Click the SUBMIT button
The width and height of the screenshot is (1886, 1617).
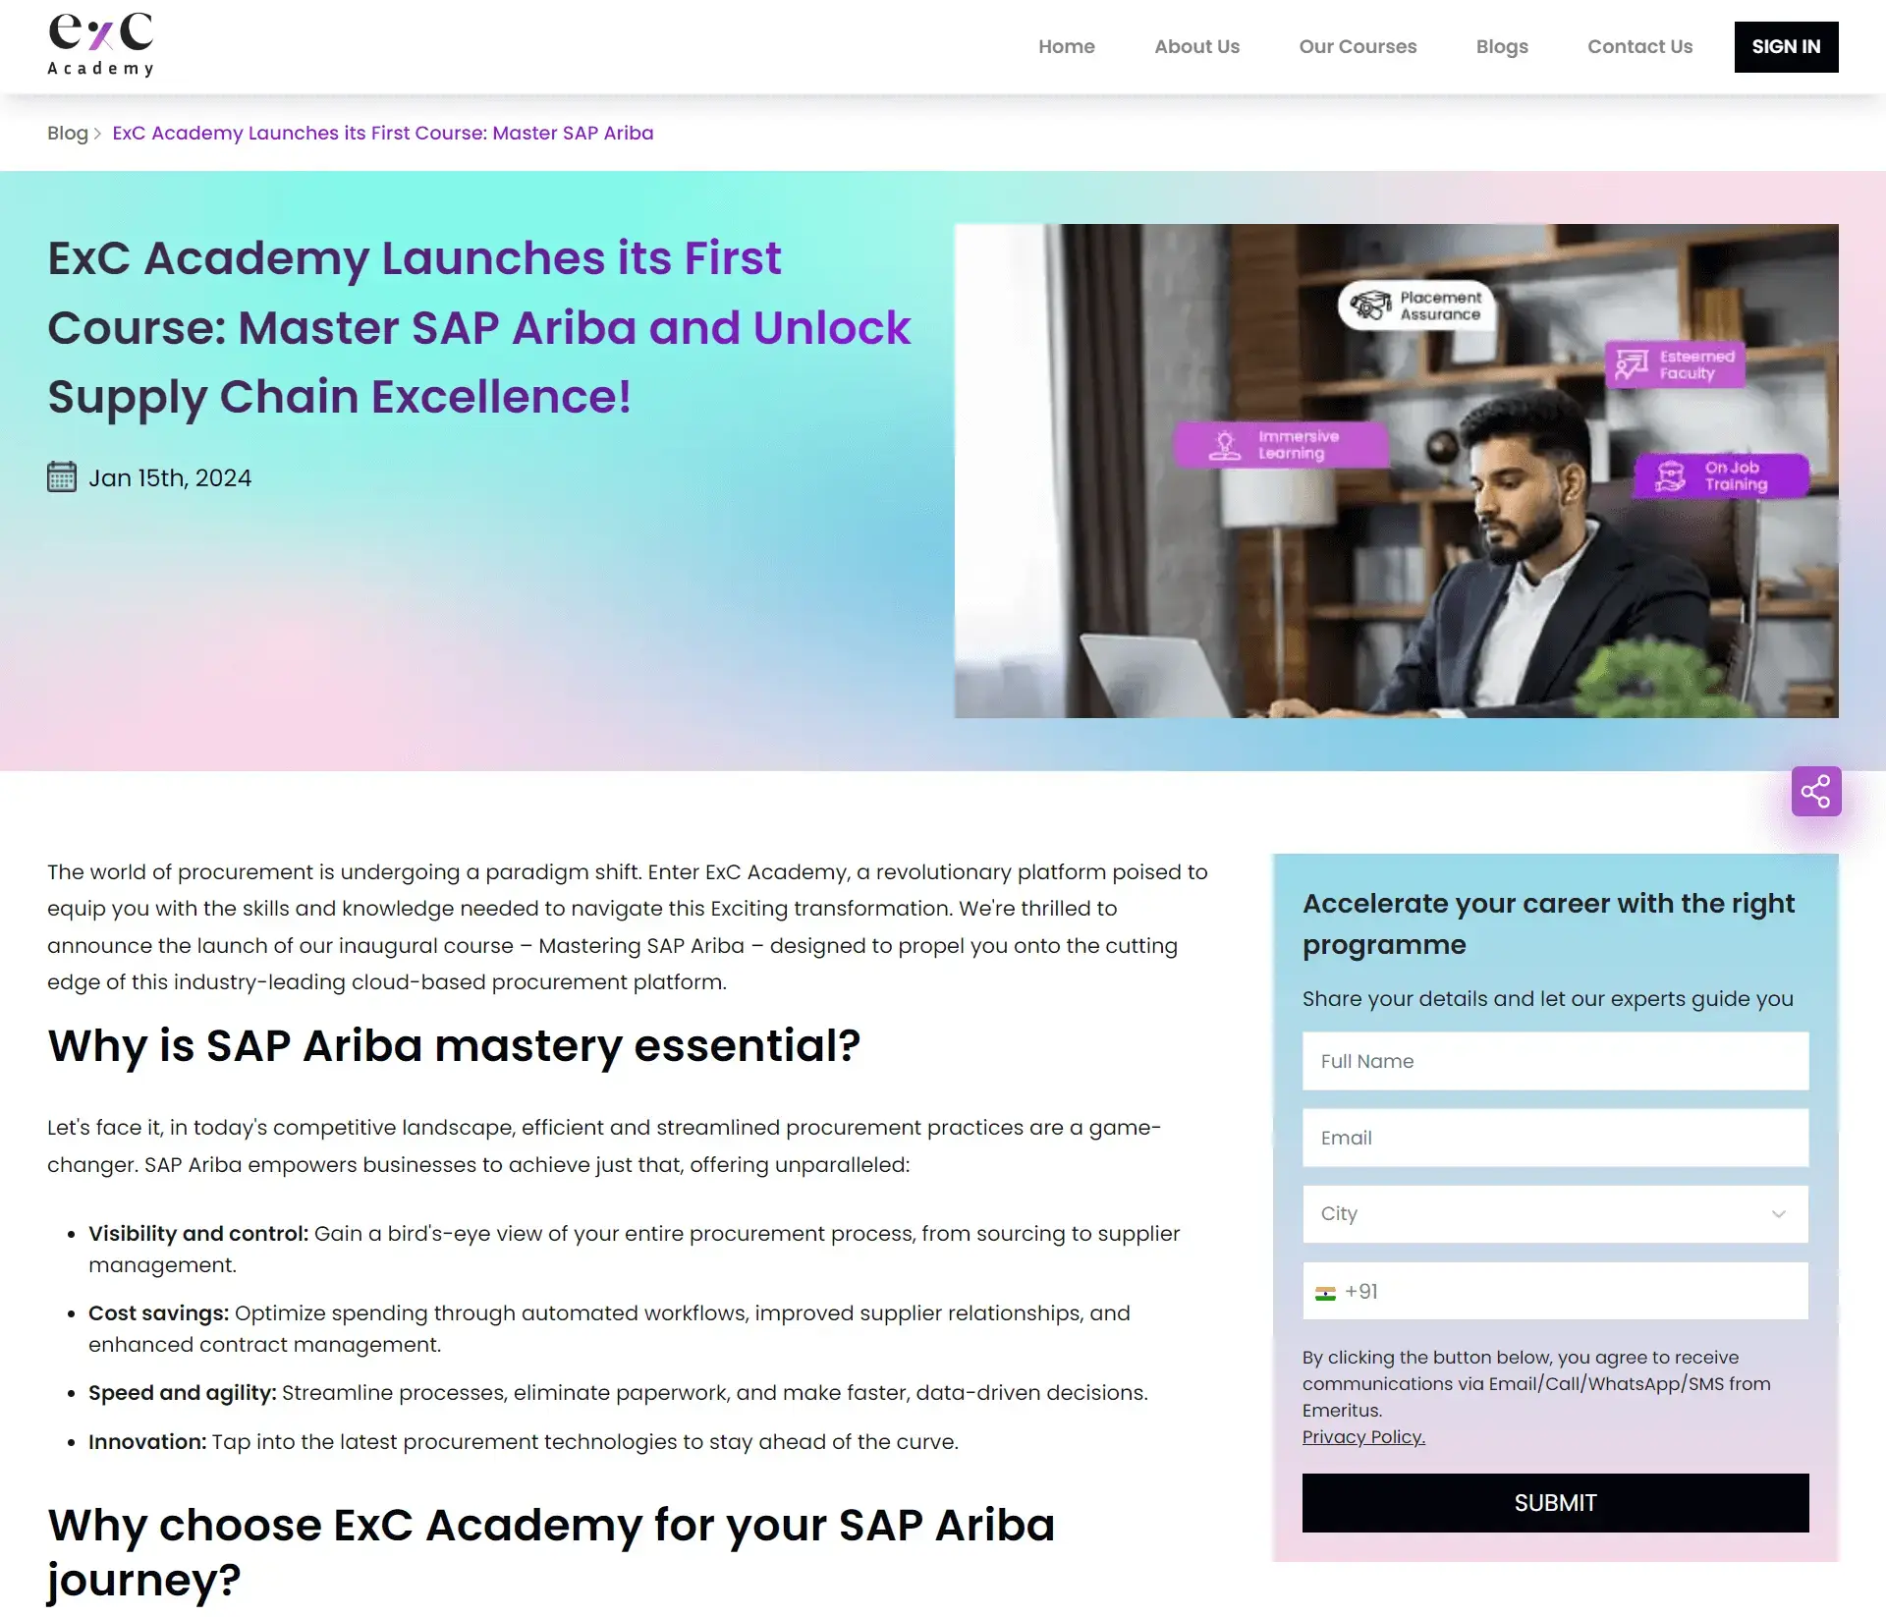coord(1555,1503)
